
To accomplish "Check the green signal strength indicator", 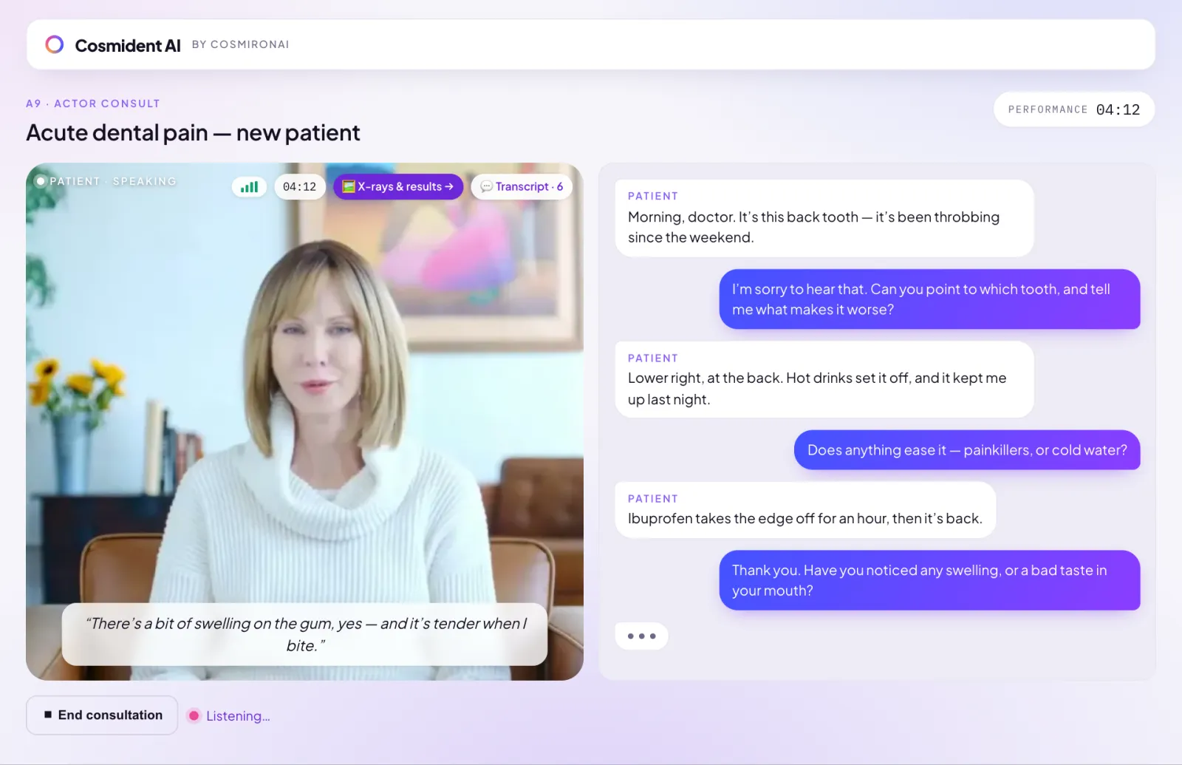I will tap(249, 186).
